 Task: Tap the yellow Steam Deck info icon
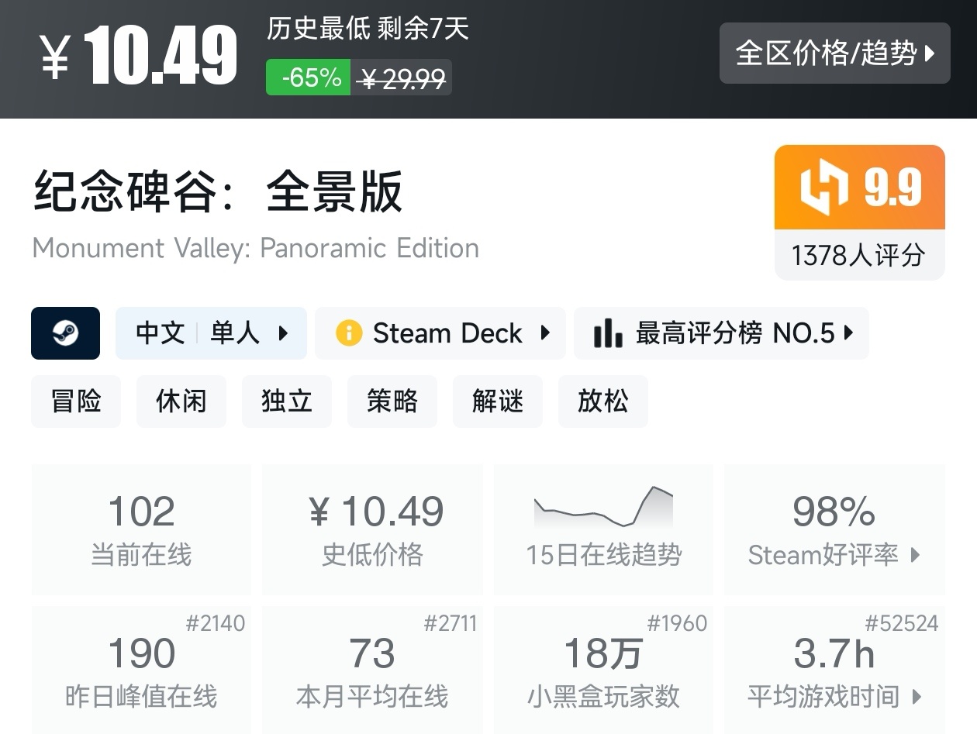pyautogui.click(x=349, y=333)
